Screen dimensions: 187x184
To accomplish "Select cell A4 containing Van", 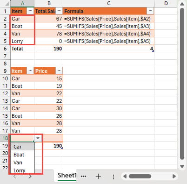I will click(x=22, y=34).
